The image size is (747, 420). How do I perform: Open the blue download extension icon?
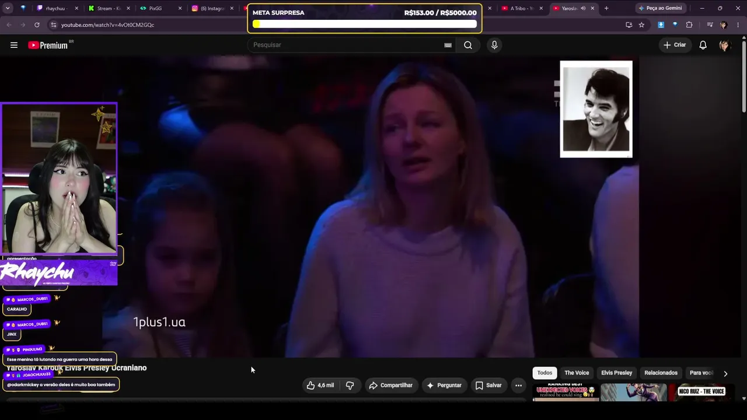pos(661,24)
